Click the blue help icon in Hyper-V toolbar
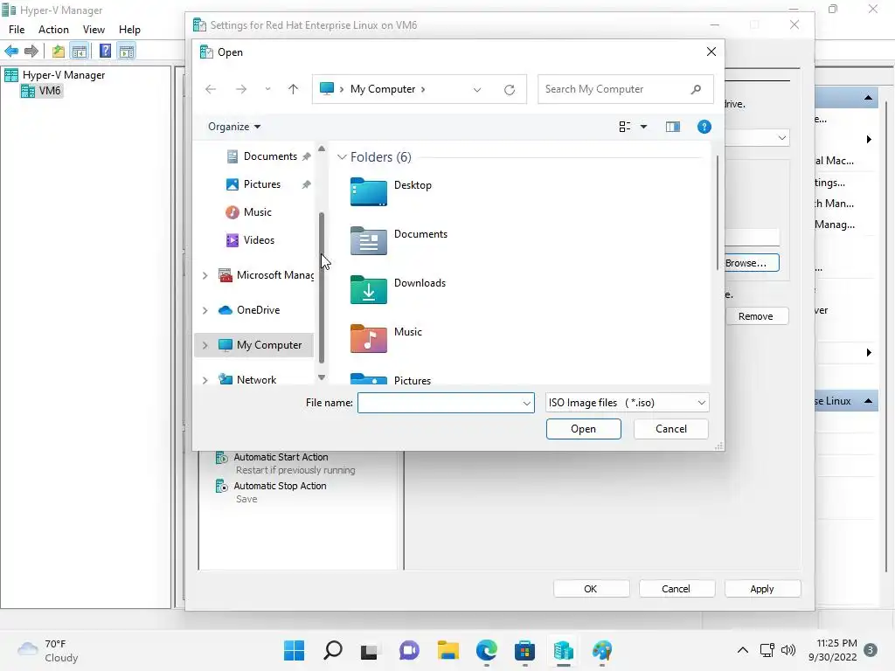 point(105,52)
